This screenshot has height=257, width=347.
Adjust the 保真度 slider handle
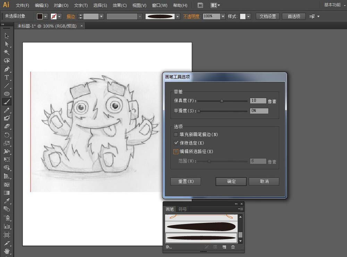(x=221, y=101)
